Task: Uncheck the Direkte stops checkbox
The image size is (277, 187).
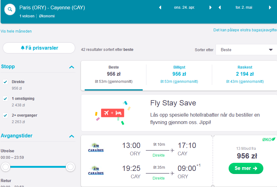Action: click(5, 82)
